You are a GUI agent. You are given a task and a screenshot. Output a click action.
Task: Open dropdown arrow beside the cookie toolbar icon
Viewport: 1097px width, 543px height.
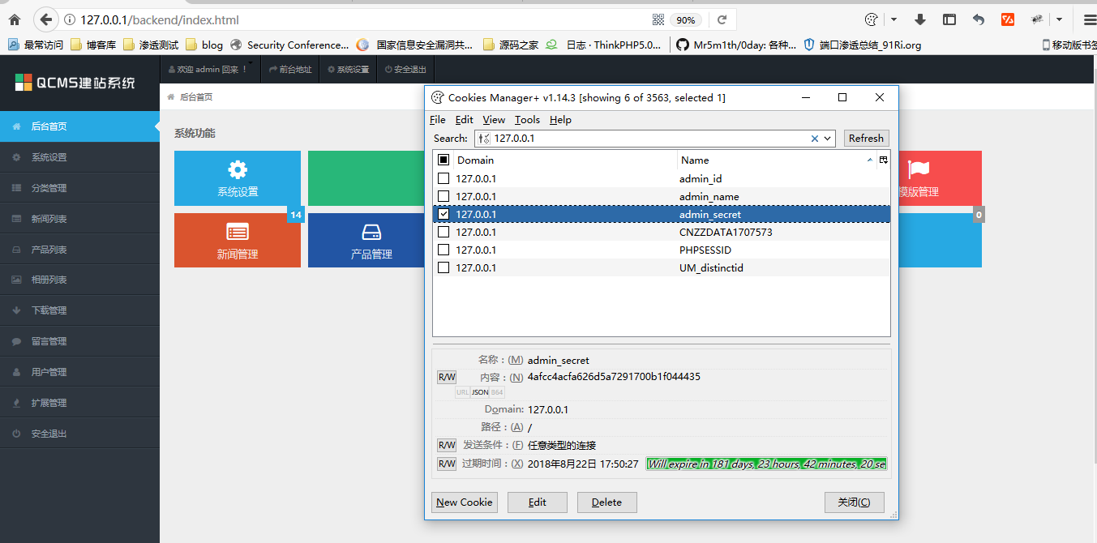893,19
